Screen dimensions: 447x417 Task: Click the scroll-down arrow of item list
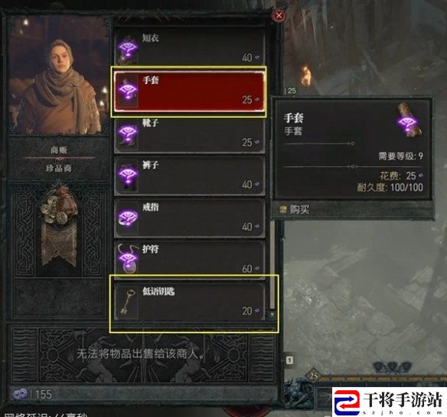click(x=272, y=314)
